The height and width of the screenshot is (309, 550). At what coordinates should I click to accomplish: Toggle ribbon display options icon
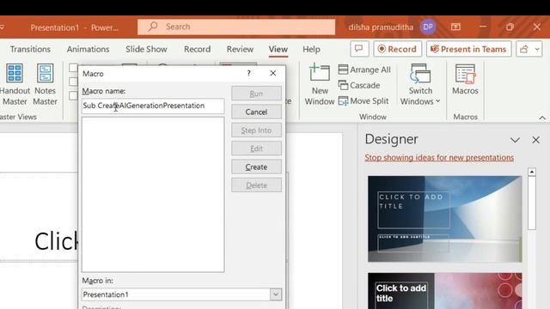[x=455, y=27]
